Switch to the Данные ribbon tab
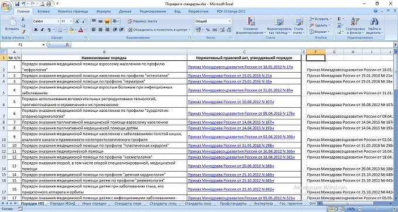This screenshot has width=398, height=212. pos(125,12)
